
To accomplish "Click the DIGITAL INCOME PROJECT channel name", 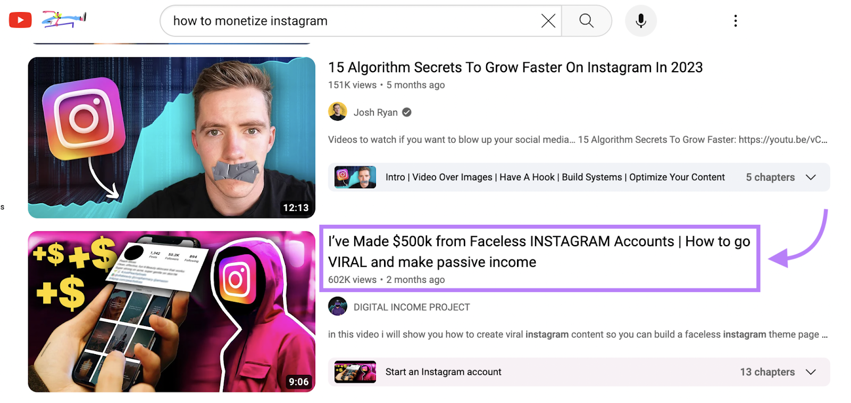I will [x=411, y=306].
